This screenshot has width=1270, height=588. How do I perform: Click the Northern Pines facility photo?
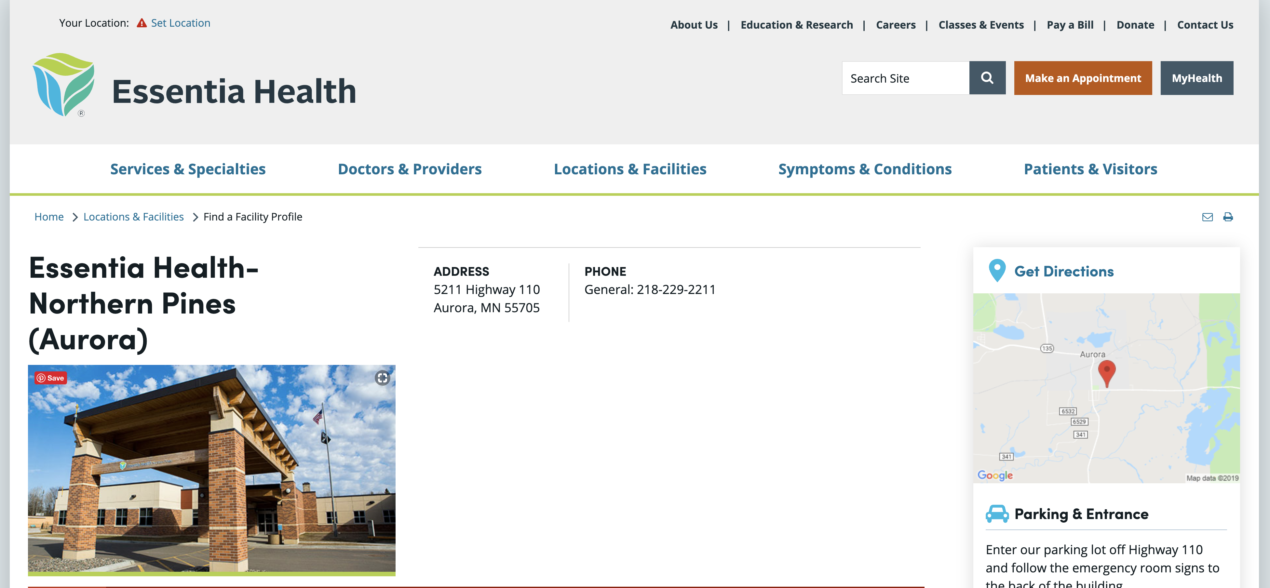click(x=211, y=468)
